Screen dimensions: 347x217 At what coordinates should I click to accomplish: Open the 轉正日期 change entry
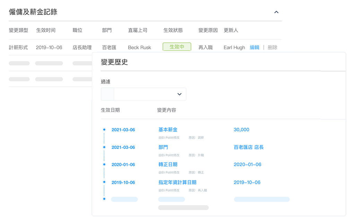(x=168, y=164)
